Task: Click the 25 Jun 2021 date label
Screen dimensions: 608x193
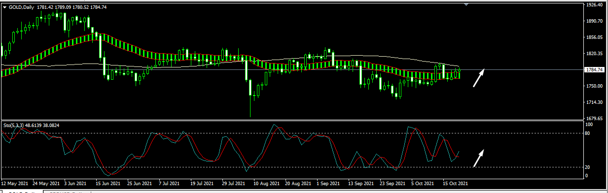Action: pyautogui.click(x=140, y=183)
